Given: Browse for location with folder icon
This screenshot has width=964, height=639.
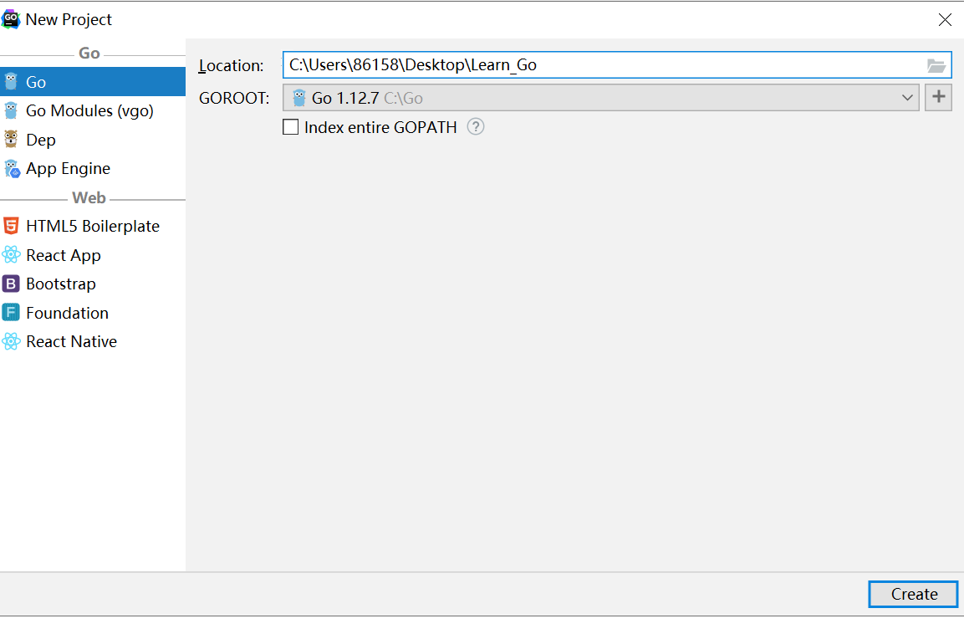Looking at the screenshot, I should click(936, 65).
